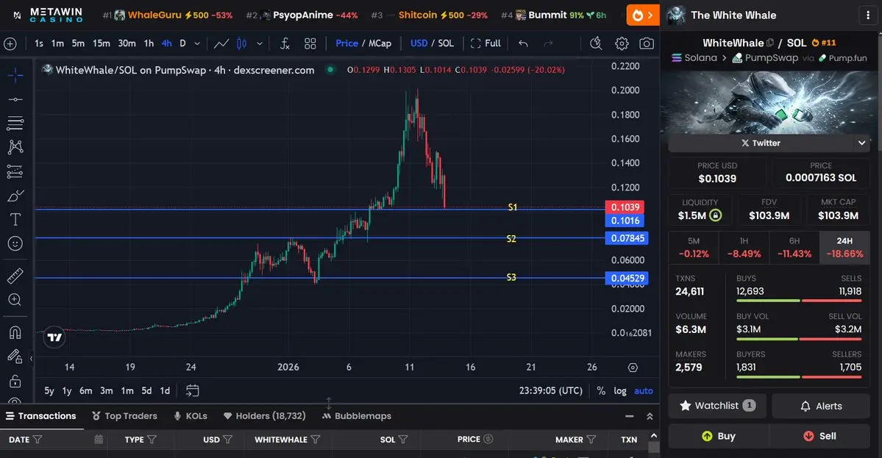Toggle percent scale mode
Image resolution: width=882 pixels, height=458 pixels.
(x=601, y=390)
